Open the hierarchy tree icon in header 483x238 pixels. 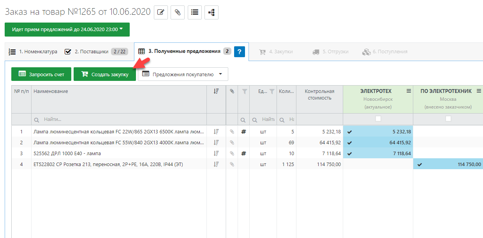211,12
